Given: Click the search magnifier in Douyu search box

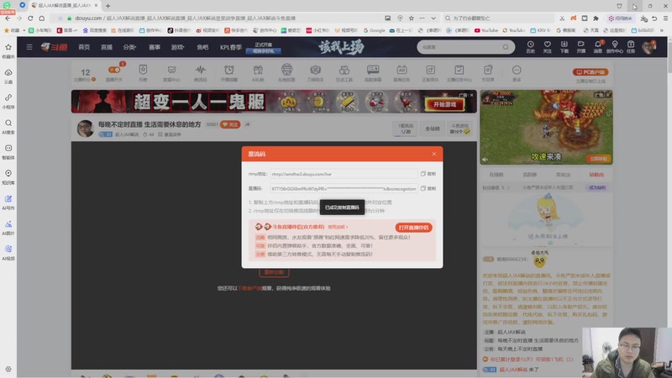Looking at the screenshot, I should tap(506, 47).
